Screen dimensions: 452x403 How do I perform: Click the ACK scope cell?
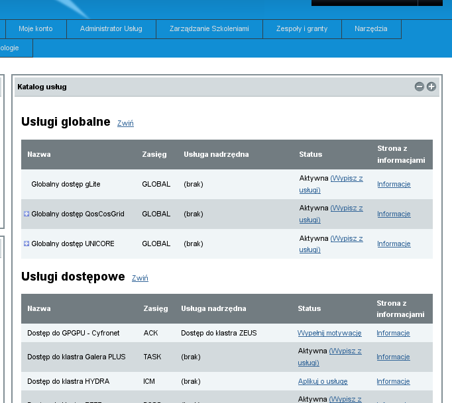pos(150,333)
